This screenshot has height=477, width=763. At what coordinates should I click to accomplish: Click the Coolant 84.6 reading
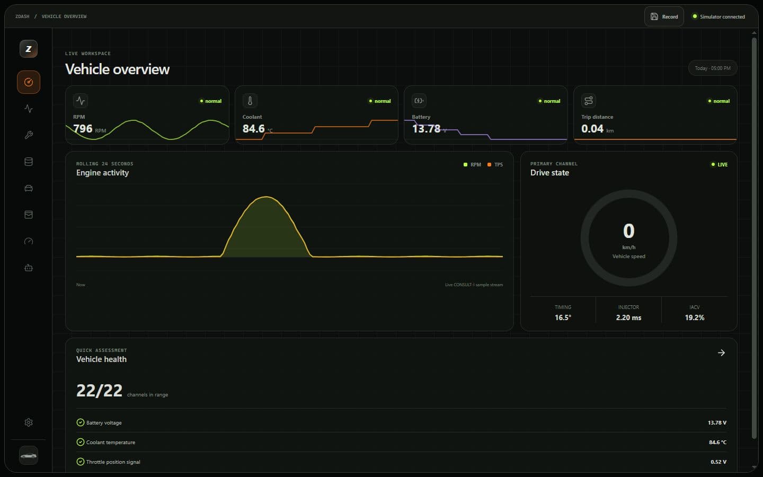tap(253, 129)
